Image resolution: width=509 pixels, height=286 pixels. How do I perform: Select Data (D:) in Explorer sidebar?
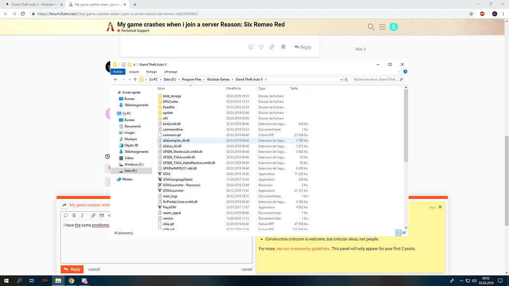(x=131, y=171)
